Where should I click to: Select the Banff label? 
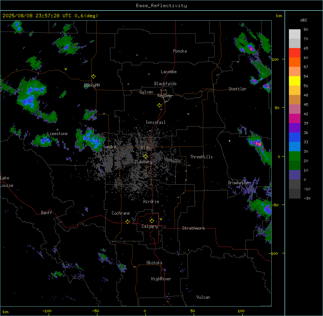tap(46, 213)
